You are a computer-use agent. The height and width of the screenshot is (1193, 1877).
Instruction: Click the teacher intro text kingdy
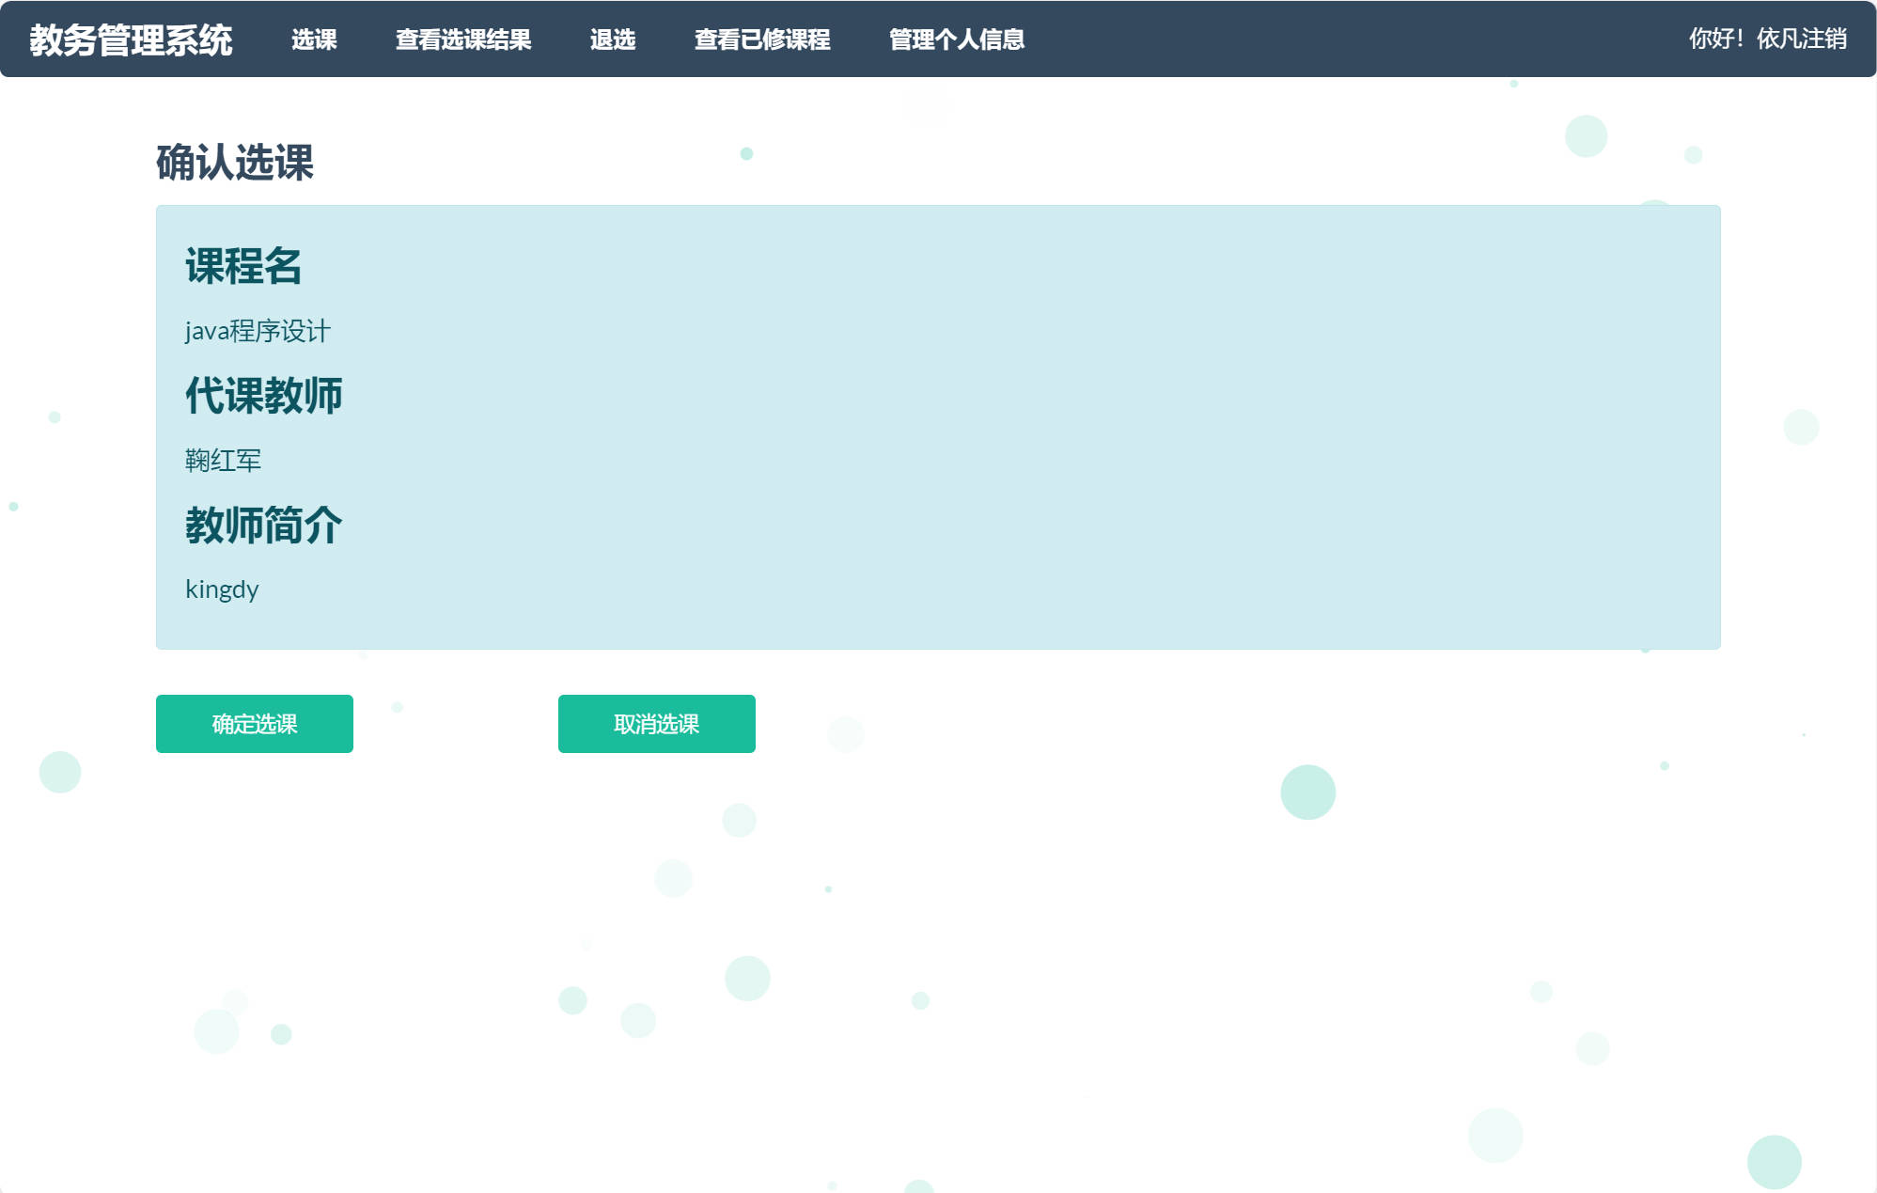point(223,589)
